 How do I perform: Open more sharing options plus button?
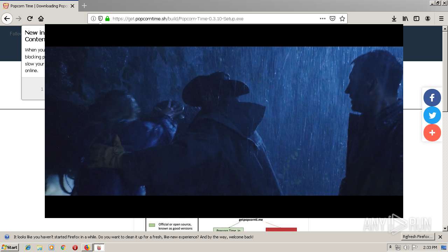point(432,133)
